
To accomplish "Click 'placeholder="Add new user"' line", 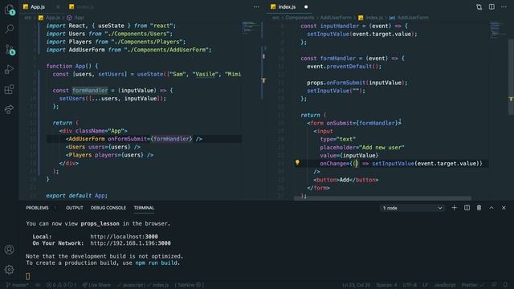I will pos(362,148).
